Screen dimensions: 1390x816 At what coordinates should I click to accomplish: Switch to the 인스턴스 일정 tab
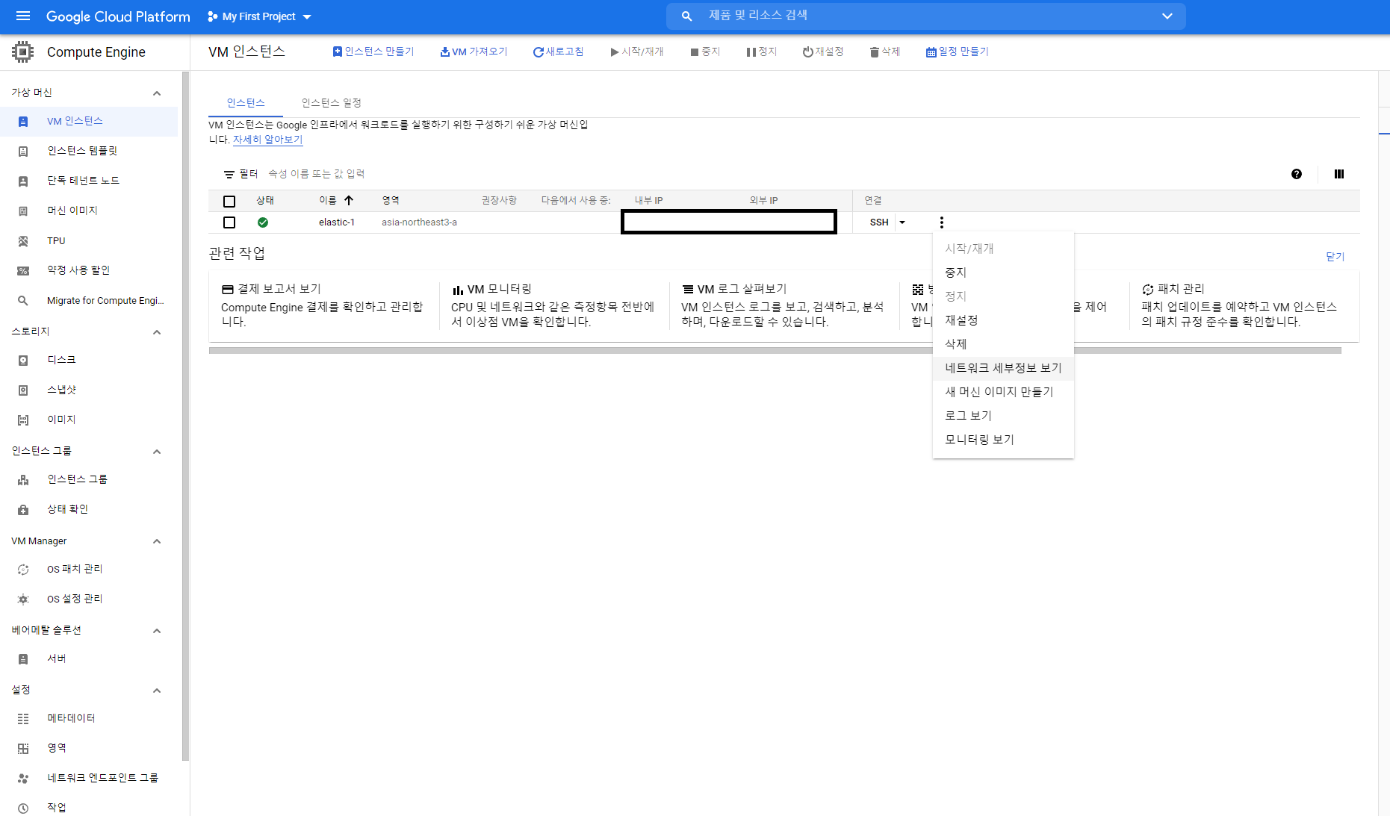click(x=331, y=103)
